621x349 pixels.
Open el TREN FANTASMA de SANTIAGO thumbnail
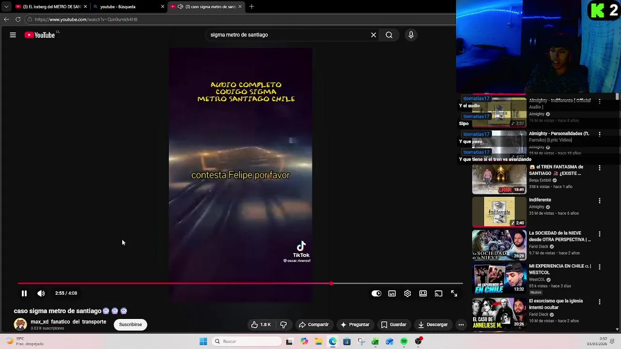499,179
